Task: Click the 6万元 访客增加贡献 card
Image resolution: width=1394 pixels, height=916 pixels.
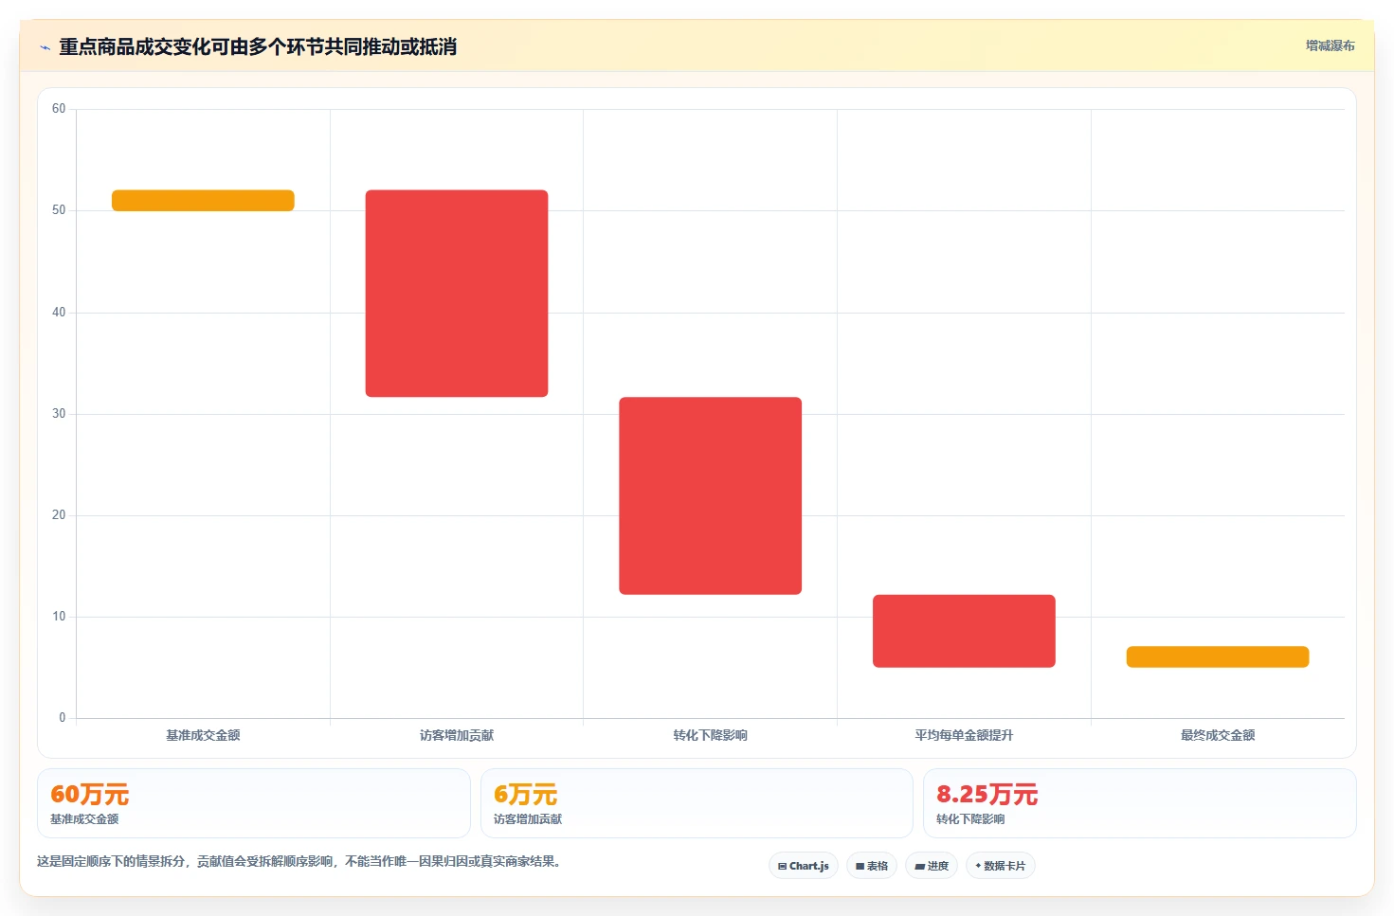Action: 697,803
